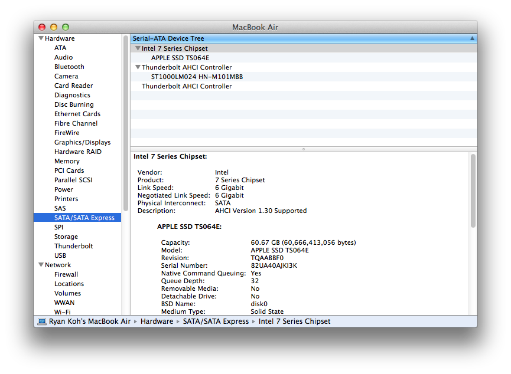Open the Parallel SCSI category

73,180
